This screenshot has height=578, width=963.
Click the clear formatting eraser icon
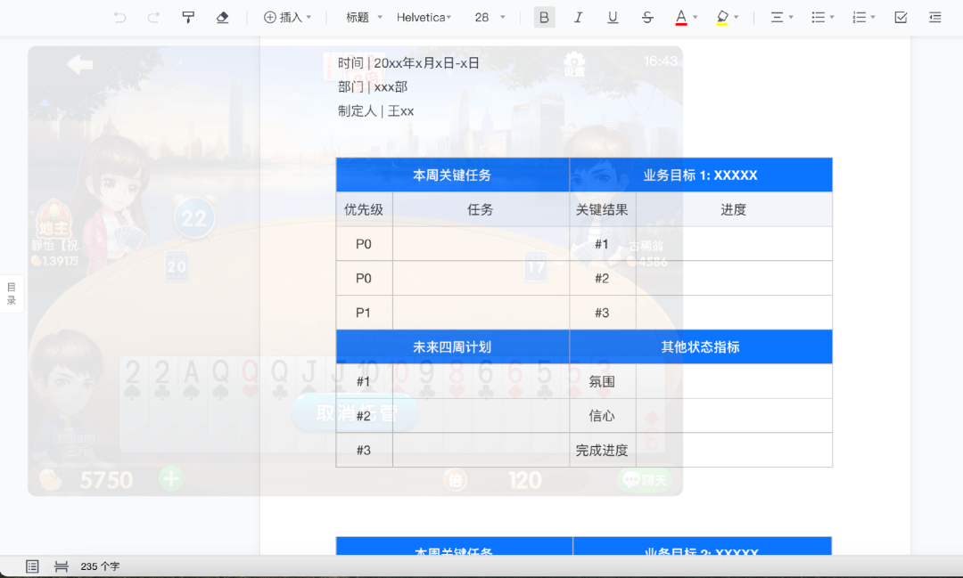pyautogui.click(x=222, y=17)
